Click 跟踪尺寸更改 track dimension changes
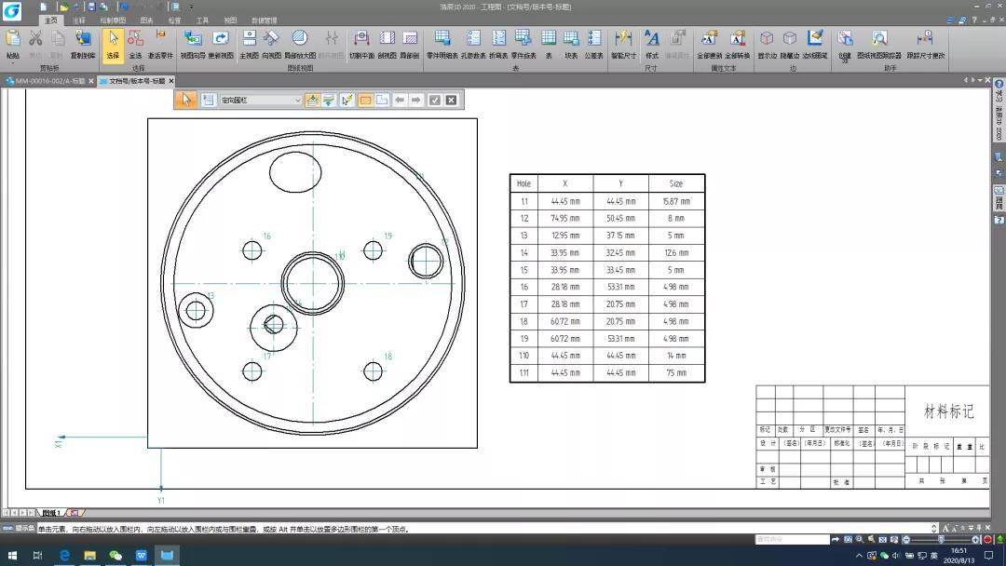 coord(925,45)
